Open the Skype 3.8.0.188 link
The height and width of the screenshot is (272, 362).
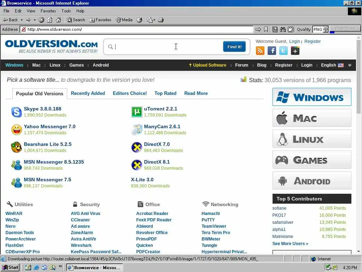tap(42, 109)
